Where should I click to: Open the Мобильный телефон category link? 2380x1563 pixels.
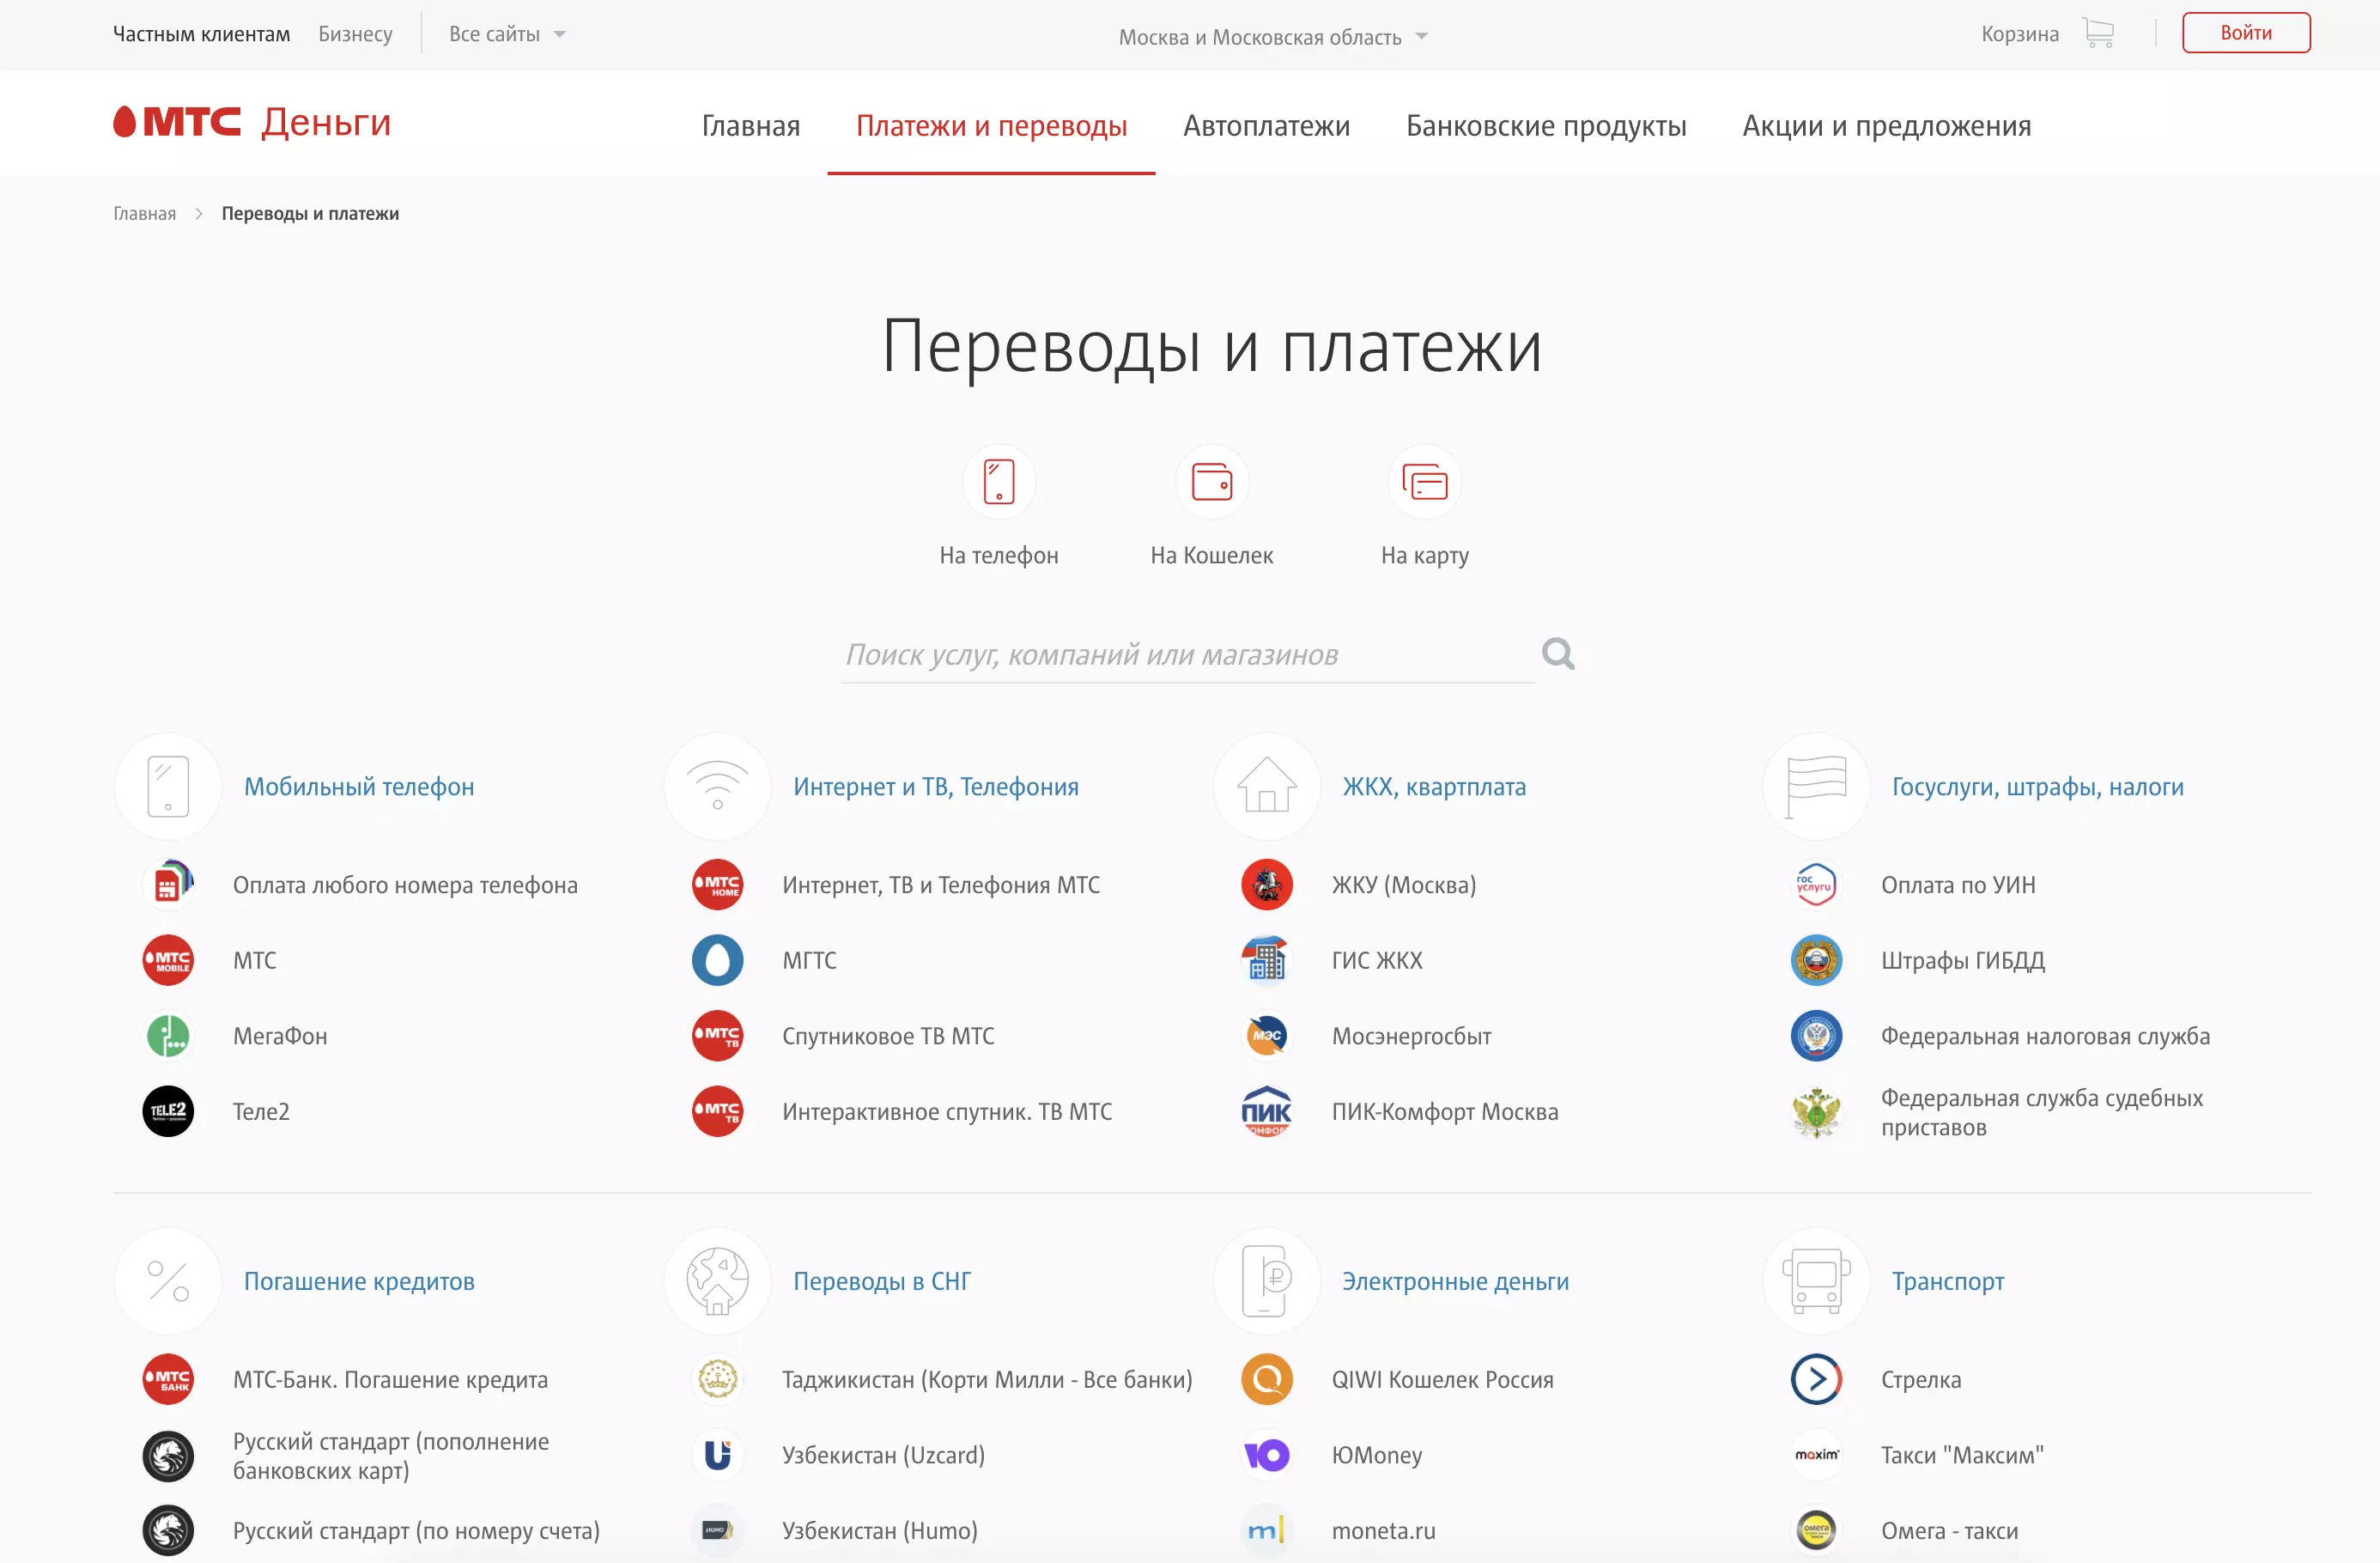click(x=359, y=787)
